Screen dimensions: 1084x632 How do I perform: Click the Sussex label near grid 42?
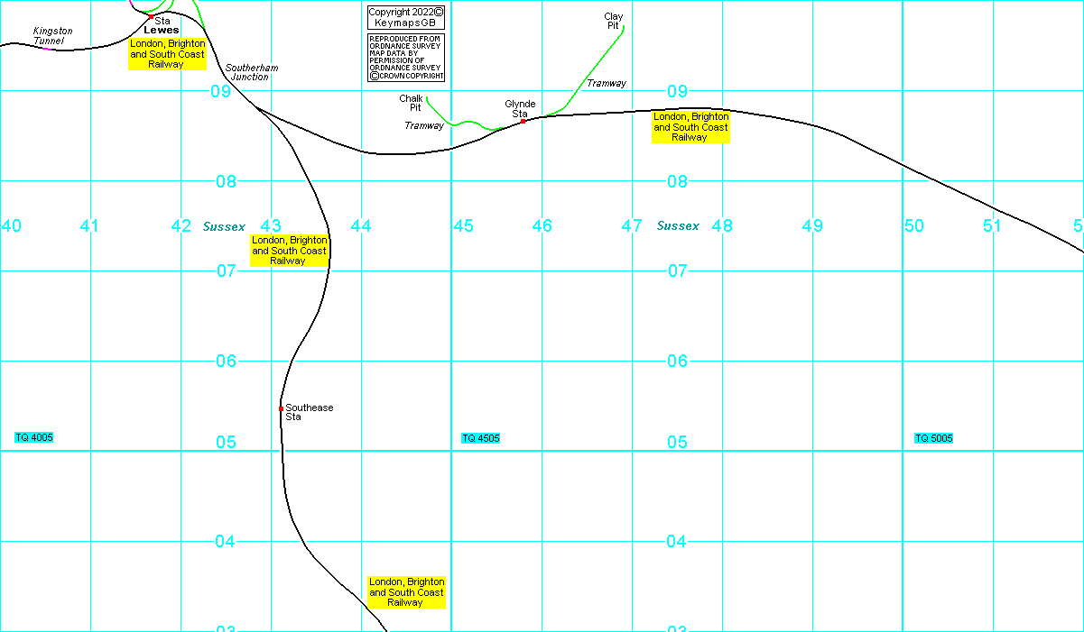224,225
